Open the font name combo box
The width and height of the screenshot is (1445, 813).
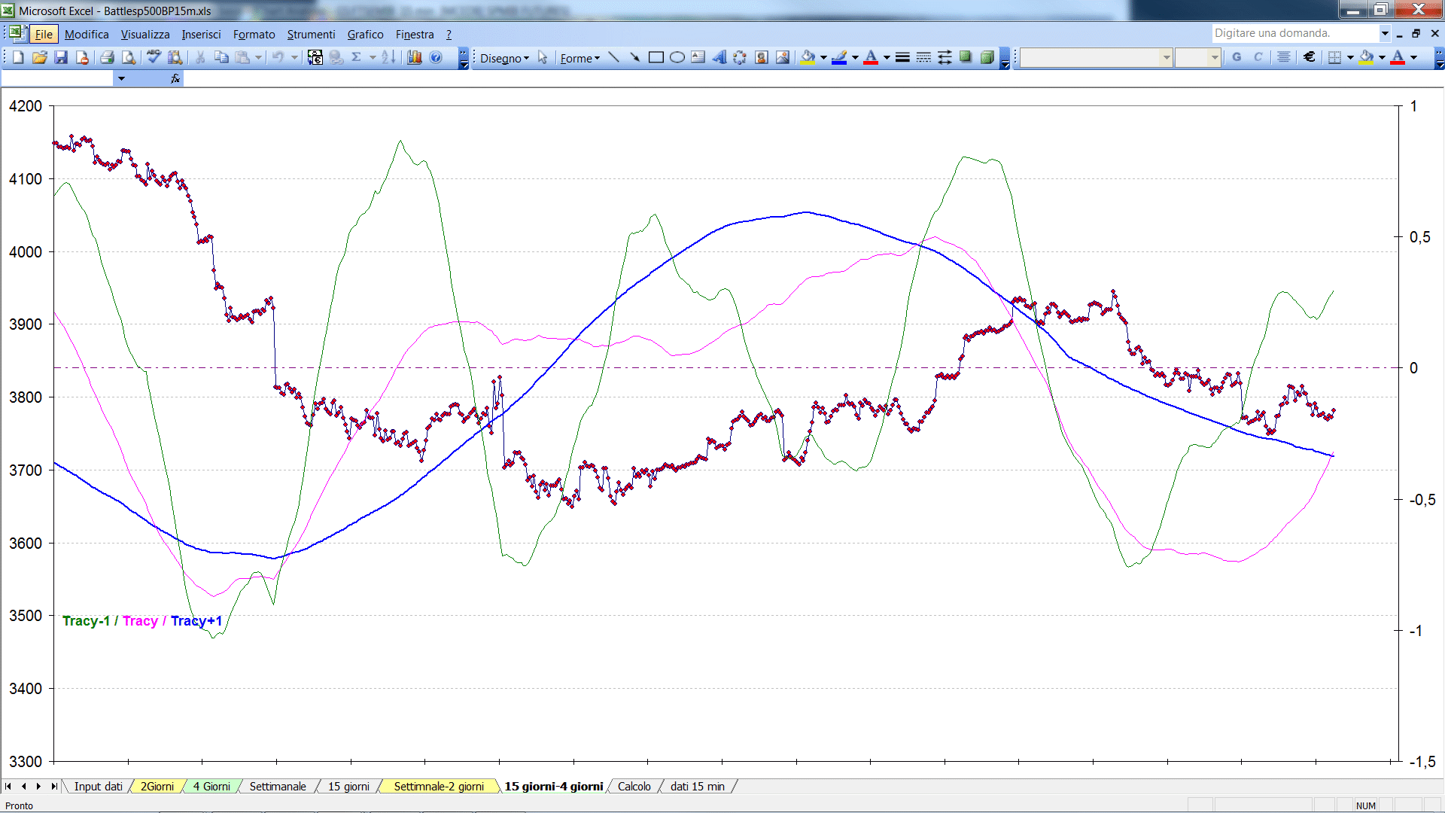tap(1097, 57)
